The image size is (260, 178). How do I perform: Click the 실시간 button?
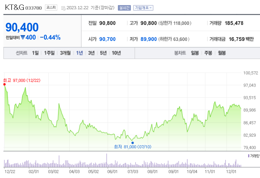point(124,8)
